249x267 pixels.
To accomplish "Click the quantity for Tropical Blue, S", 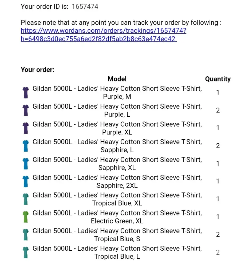I will coord(218,234).
